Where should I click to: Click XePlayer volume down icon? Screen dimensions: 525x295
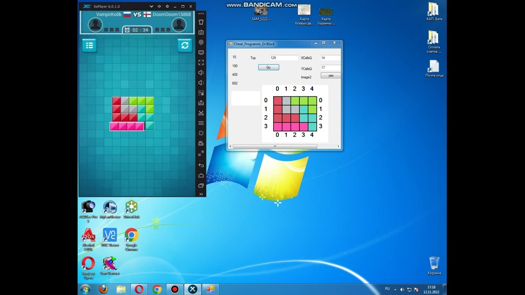(201, 83)
